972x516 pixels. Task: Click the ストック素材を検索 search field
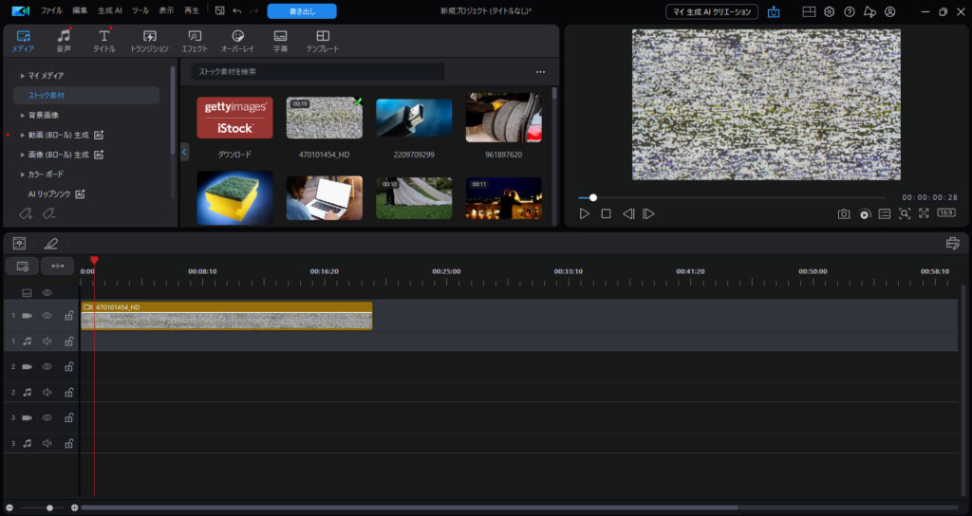tap(317, 71)
